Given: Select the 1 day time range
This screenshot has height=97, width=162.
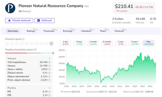Looking at the screenshot, I should [x=65, y=43].
